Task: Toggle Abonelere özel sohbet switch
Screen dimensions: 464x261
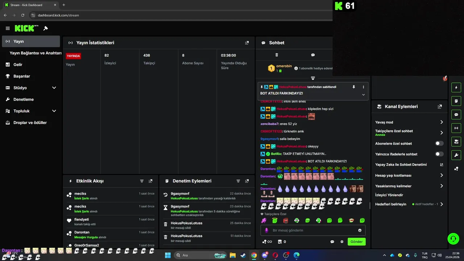Action: [x=439, y=144]
